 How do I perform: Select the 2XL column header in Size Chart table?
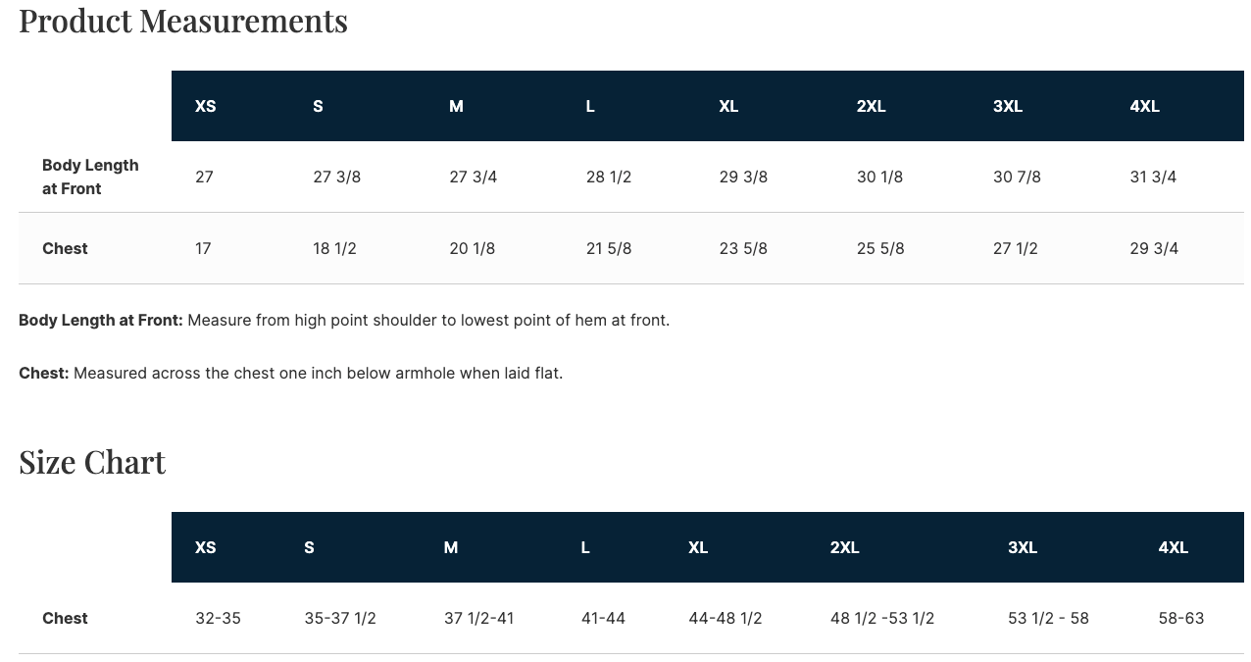(844, 547)
